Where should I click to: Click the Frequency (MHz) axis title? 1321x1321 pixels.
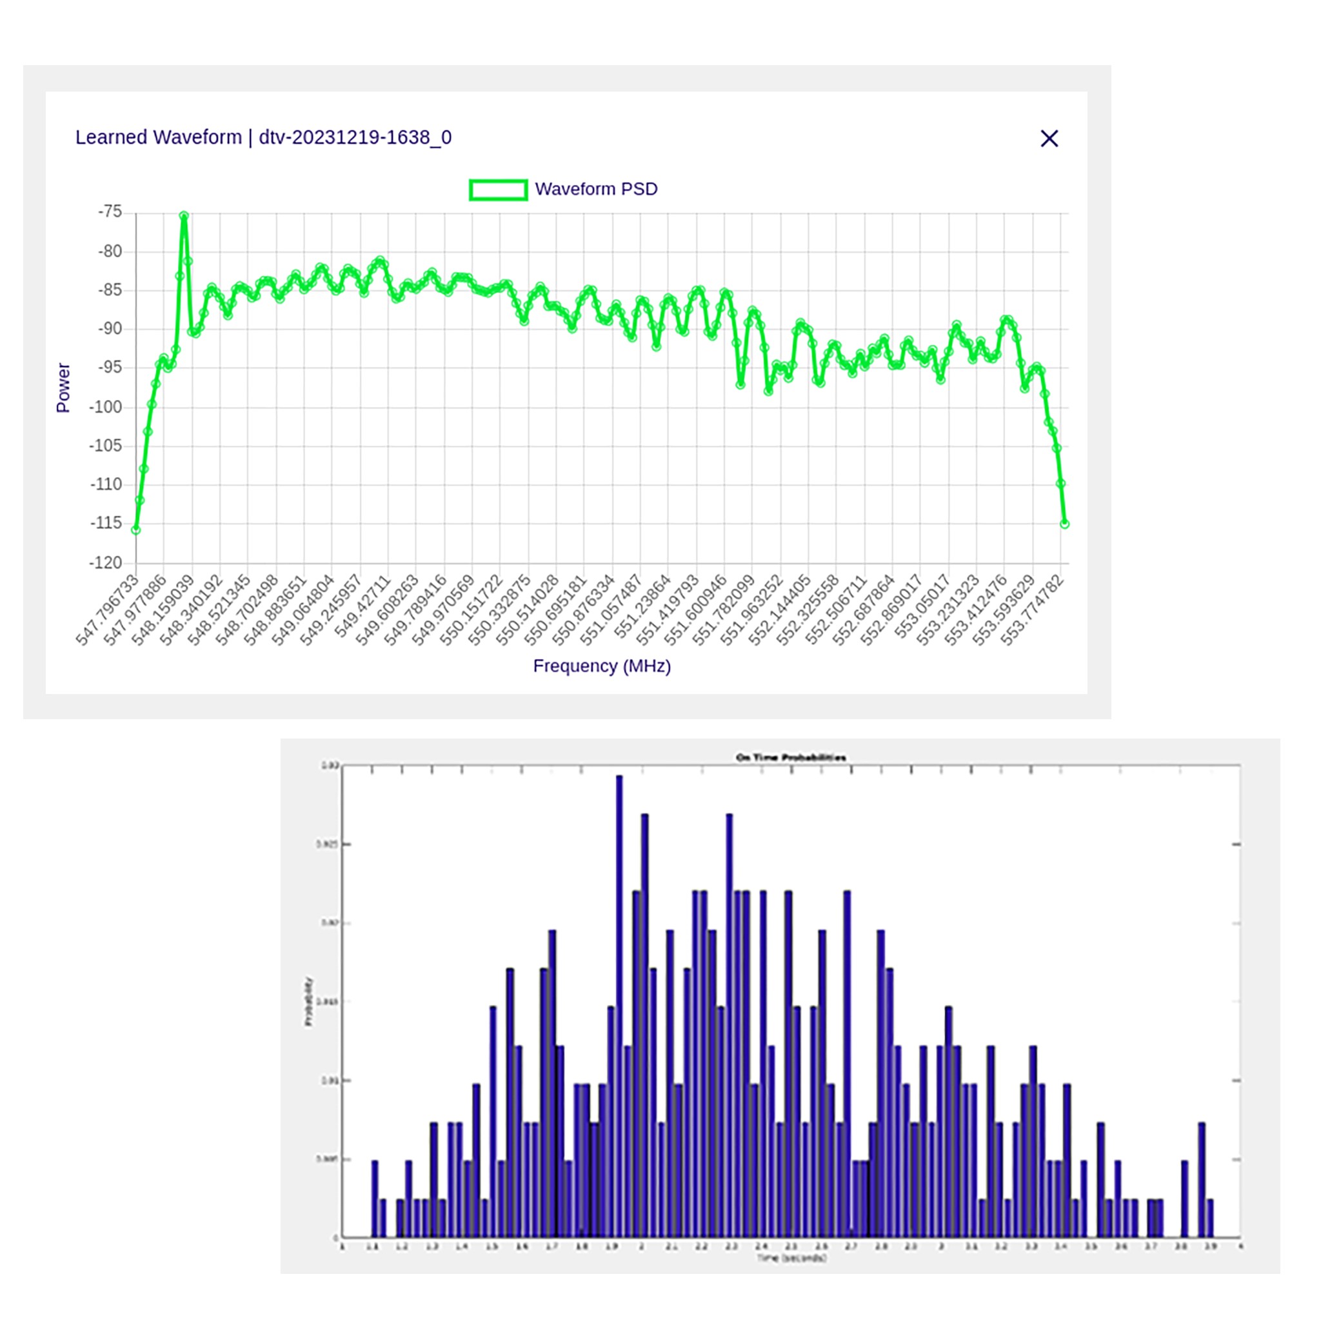602,666
